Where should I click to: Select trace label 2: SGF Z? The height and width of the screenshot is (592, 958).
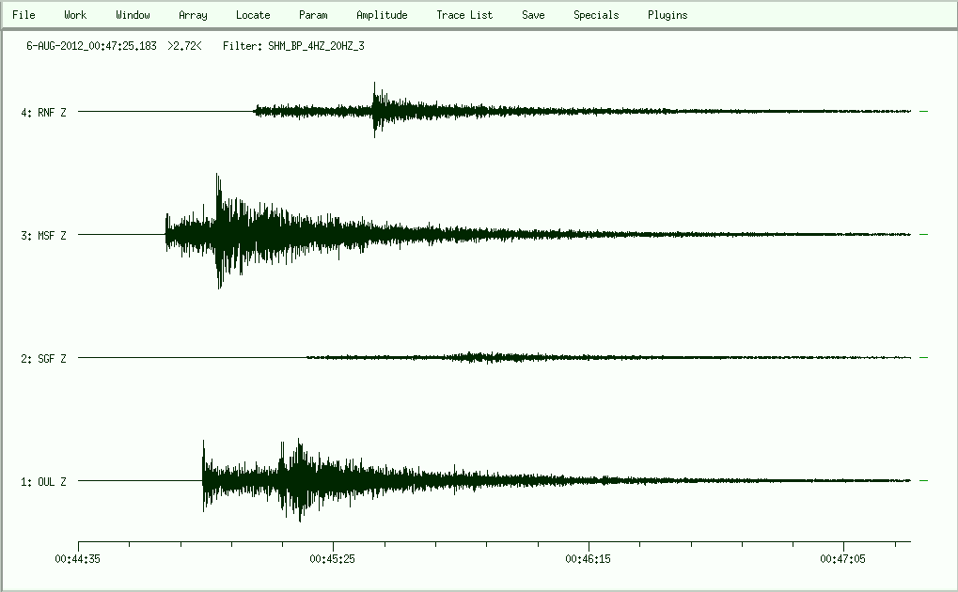click(44, 359)
